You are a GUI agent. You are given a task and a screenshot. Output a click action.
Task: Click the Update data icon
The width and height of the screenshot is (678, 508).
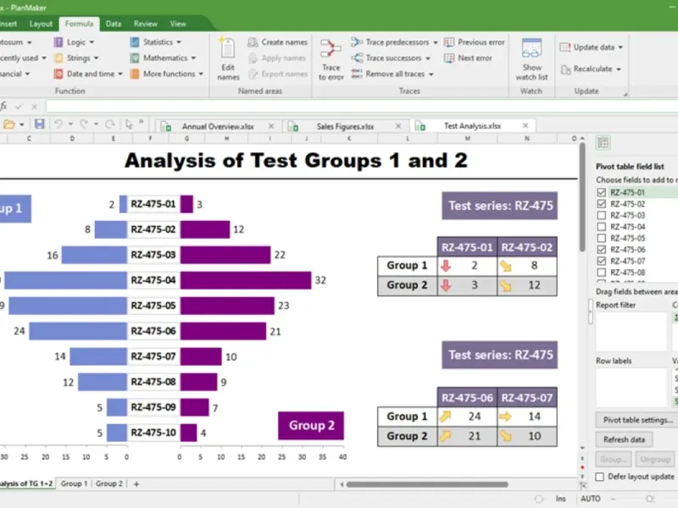564,47
